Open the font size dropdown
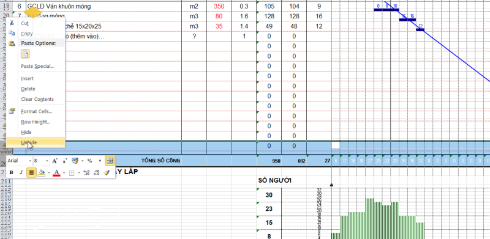Image resolution: width=490 pixels, height=239 pixels. [x=47, y=161]
